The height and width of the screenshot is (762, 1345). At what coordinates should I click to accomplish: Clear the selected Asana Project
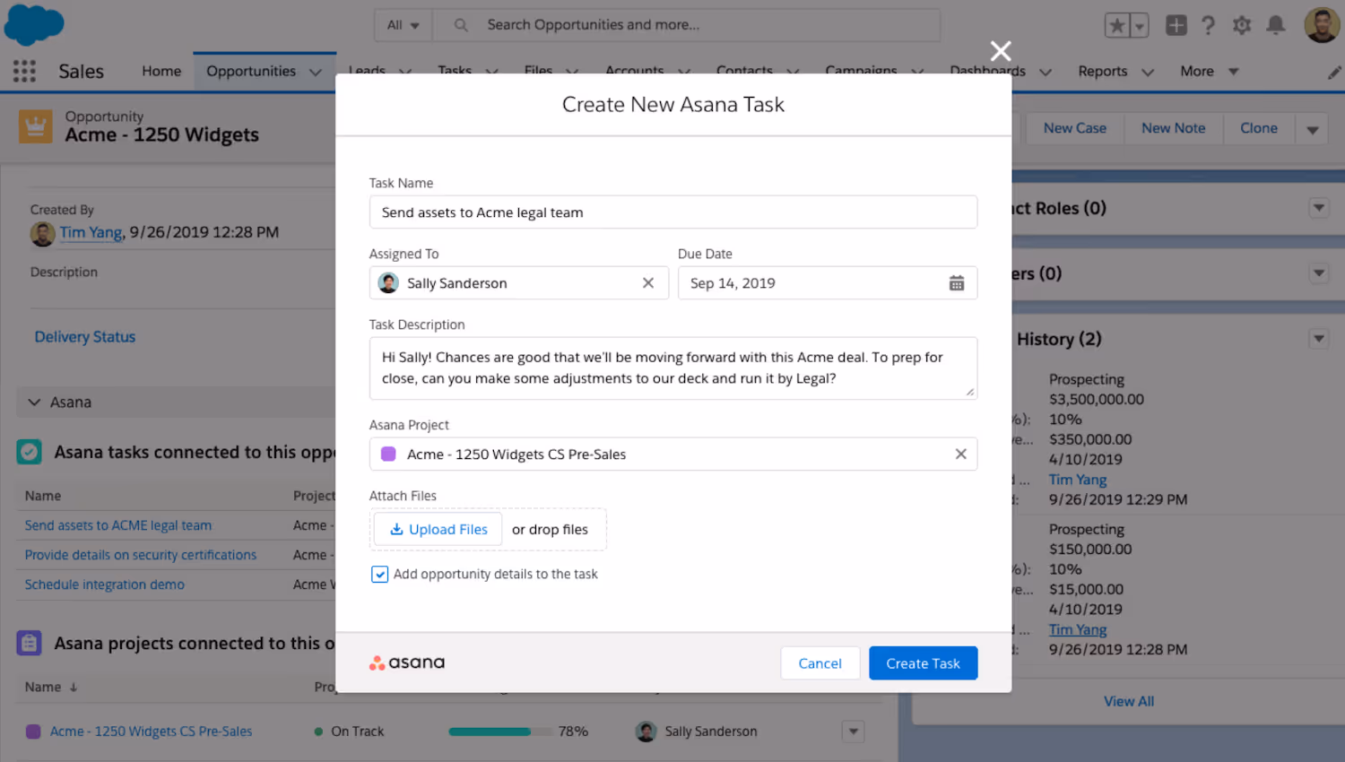[x=960, y=454]
